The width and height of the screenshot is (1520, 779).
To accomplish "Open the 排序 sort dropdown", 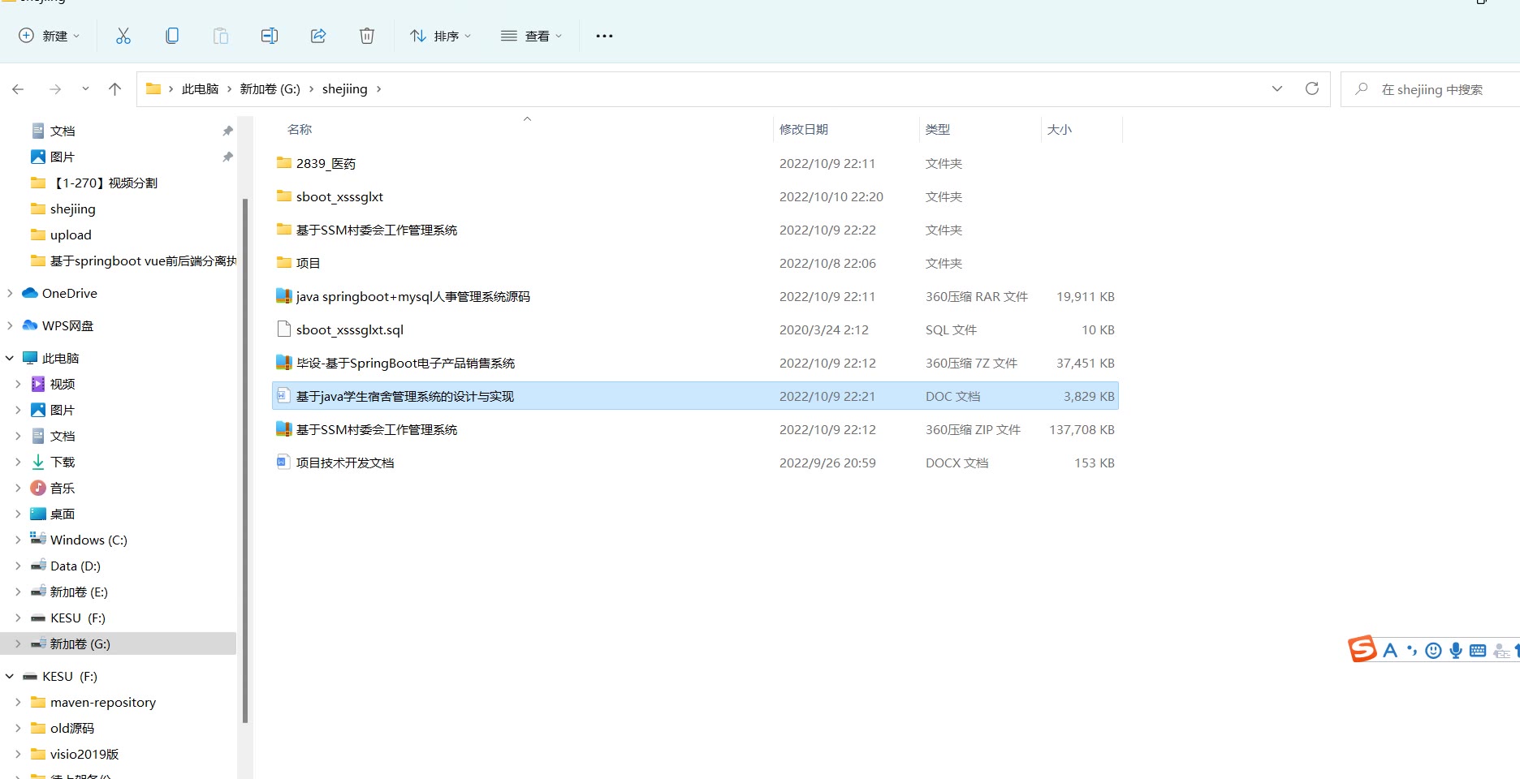I will point(441,36).
